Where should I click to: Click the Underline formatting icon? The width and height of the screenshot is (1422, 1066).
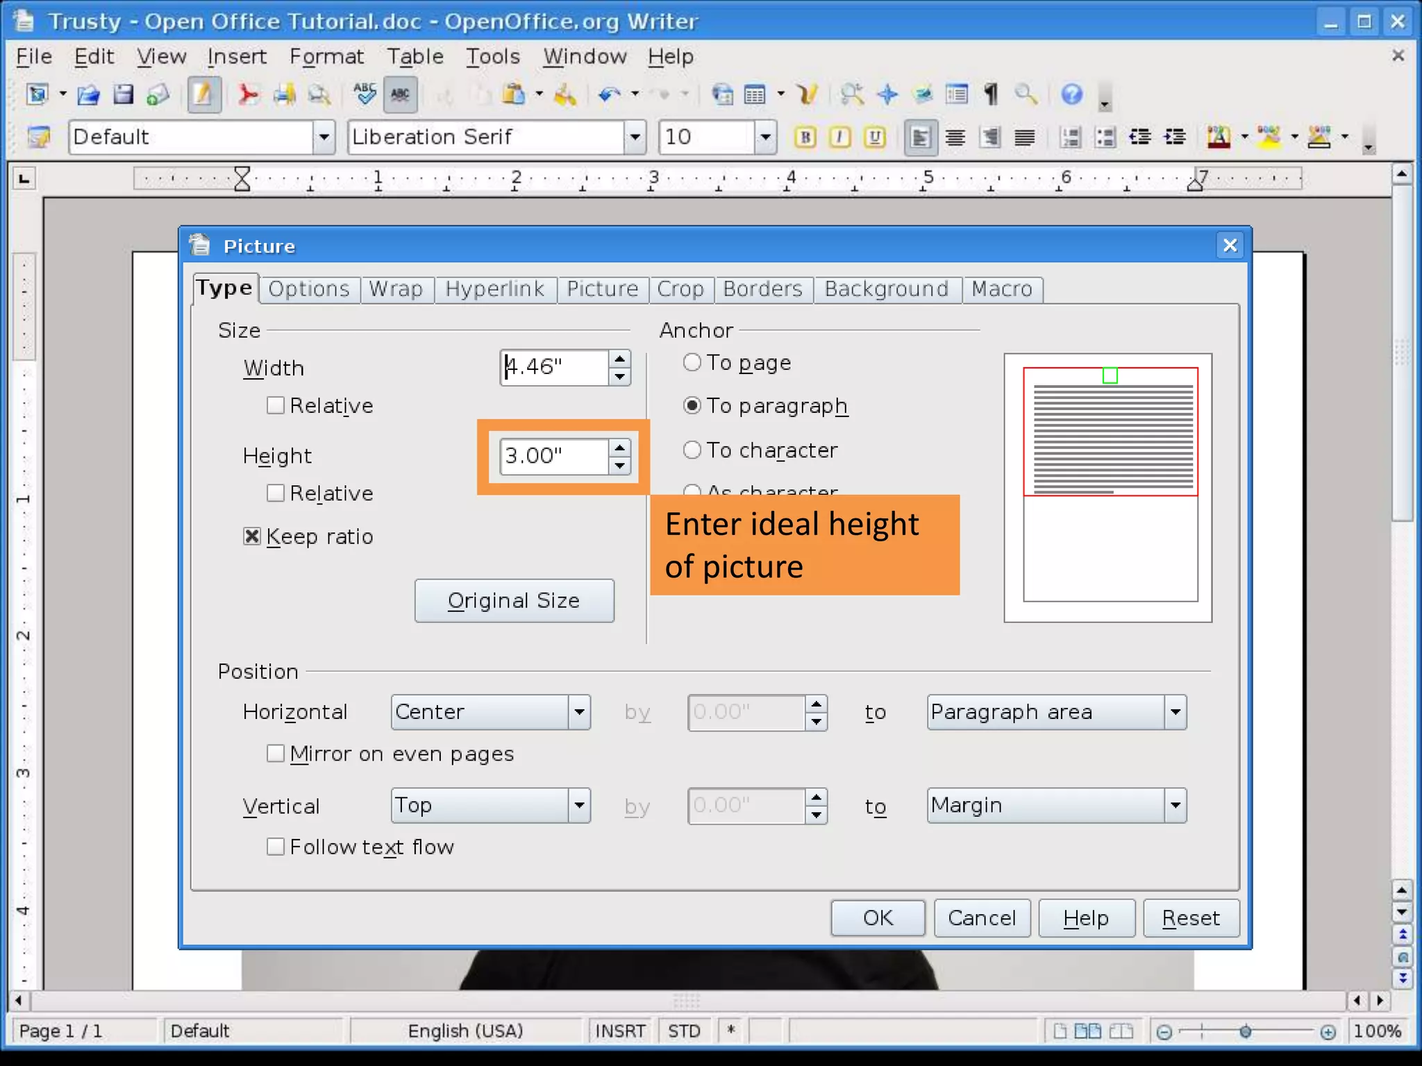(875, 137)
